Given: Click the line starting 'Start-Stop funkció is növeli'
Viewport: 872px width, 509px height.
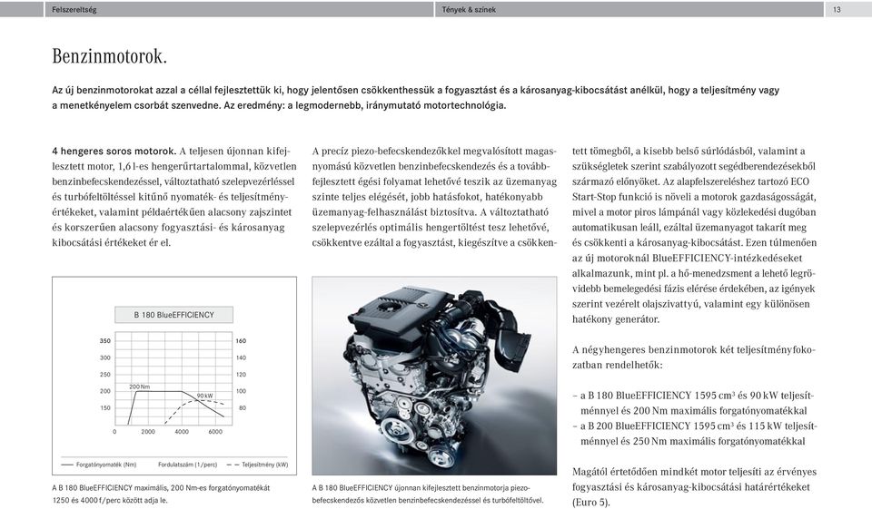Looking at the screenshot, I should [x=694, y=197].
